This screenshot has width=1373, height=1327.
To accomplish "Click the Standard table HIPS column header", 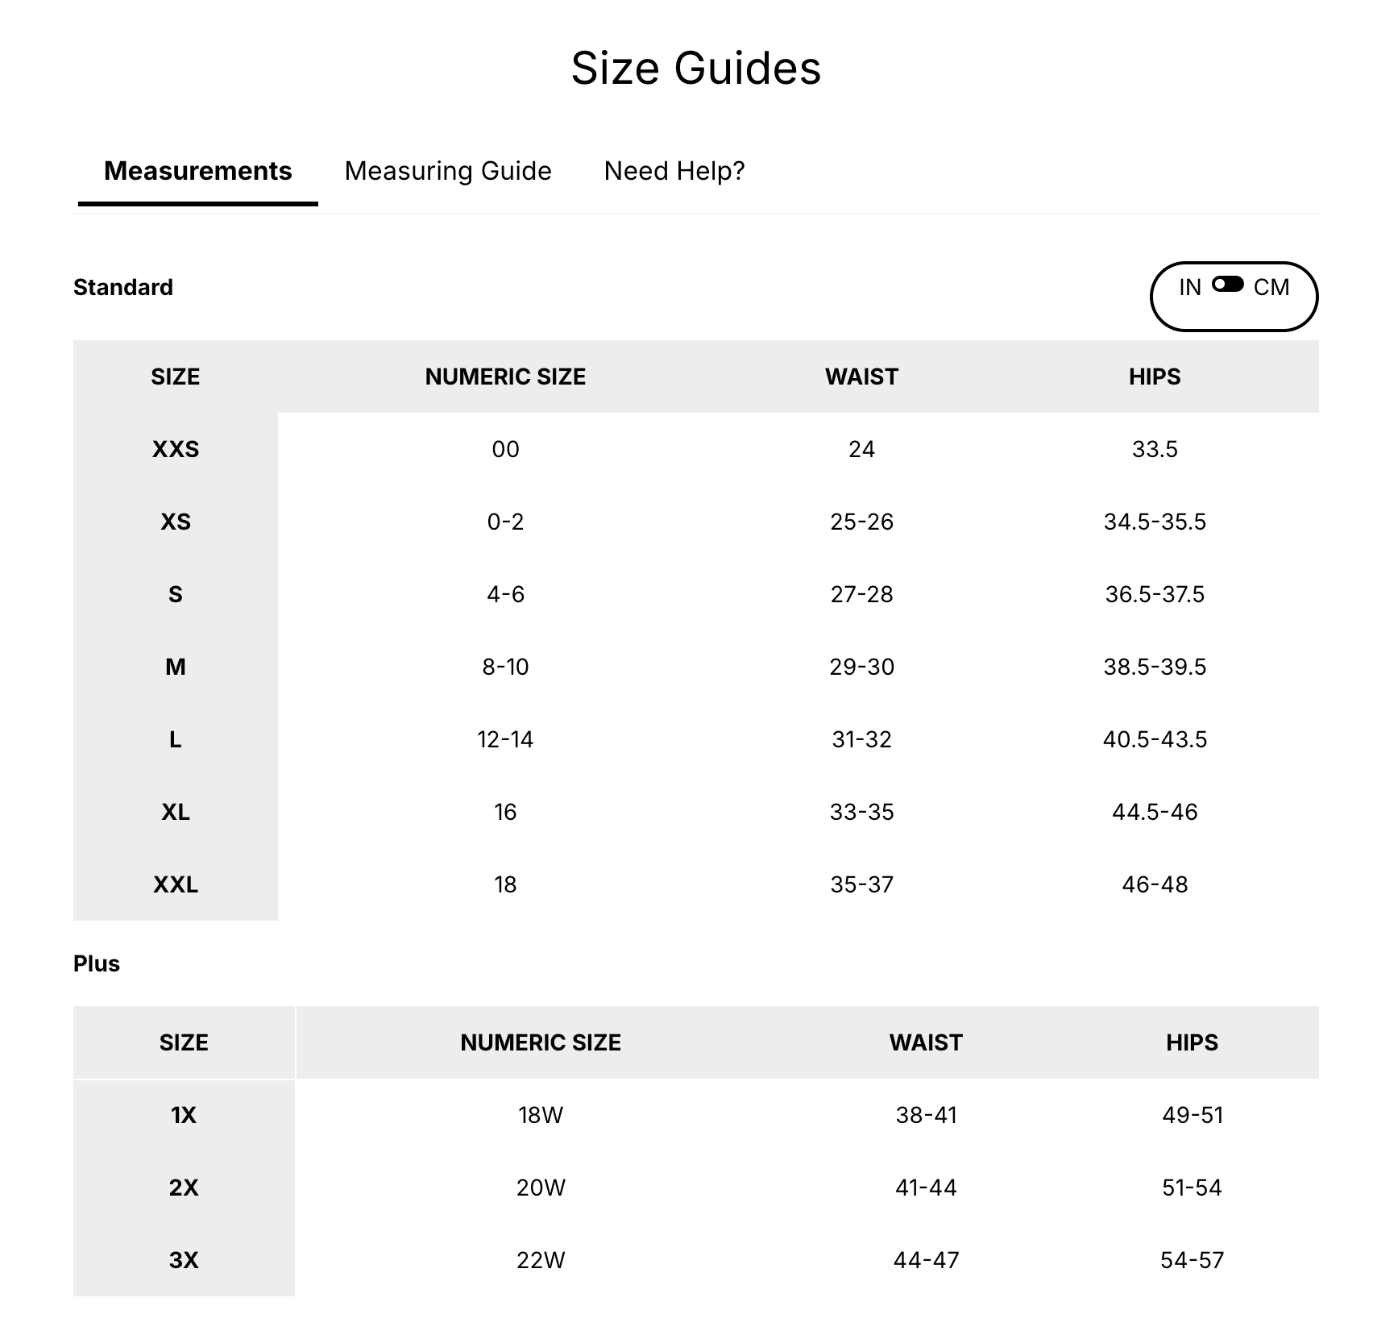I will tap(1155, 376).
